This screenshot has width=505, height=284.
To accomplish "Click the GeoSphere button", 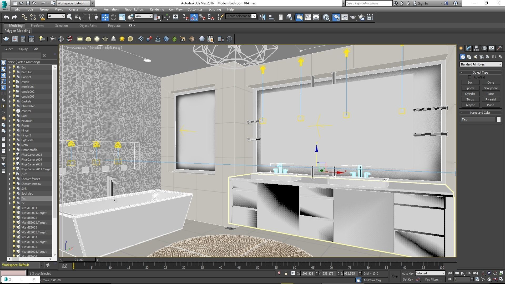I will [491, 88].
